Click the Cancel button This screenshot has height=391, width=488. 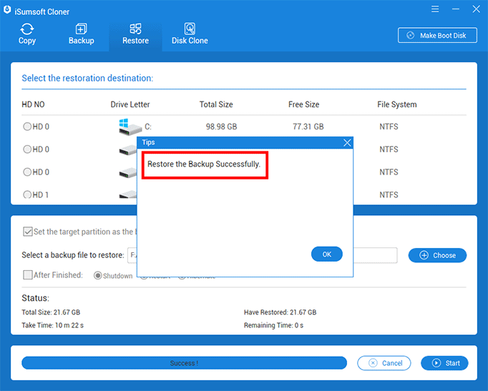click(384, 363)
